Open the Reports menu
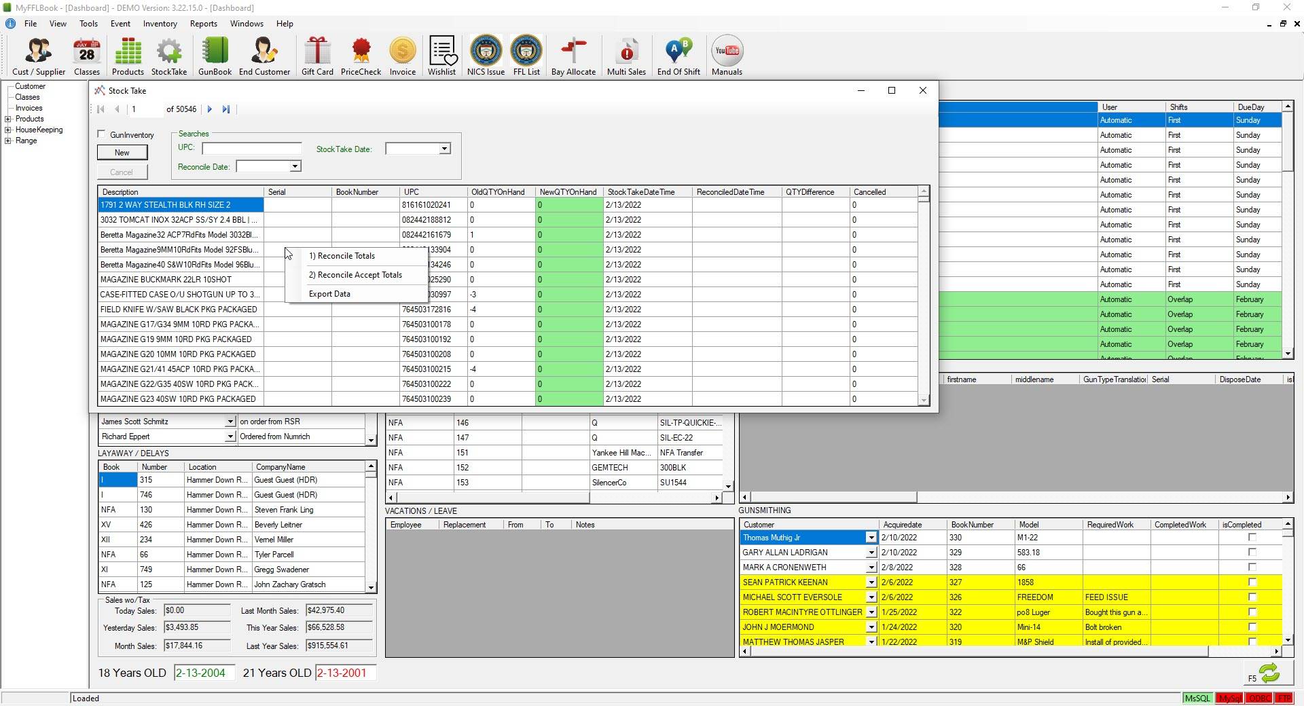The image size is (1304, 706). coord(204,24)
